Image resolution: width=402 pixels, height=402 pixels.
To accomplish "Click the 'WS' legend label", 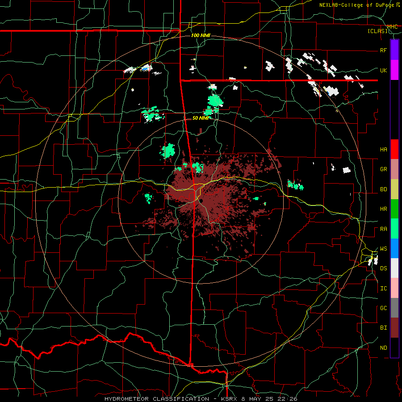I will pyautogui.click(x=384, y=249).
